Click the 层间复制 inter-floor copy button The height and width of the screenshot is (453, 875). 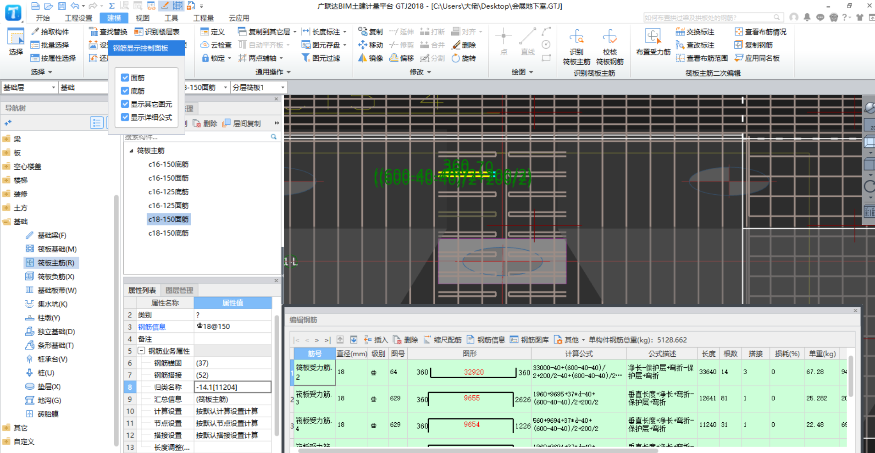tap(242, 123)
